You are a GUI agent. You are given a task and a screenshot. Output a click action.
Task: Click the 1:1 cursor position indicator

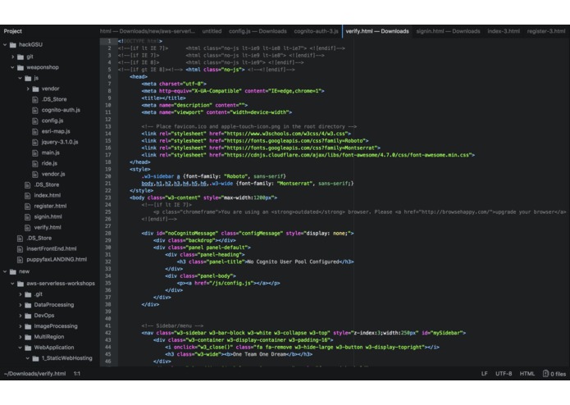tap(77, 373)
